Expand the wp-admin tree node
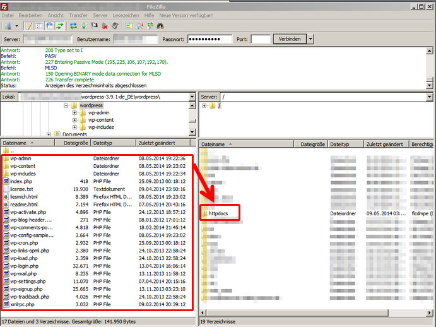 click(74, 113)
